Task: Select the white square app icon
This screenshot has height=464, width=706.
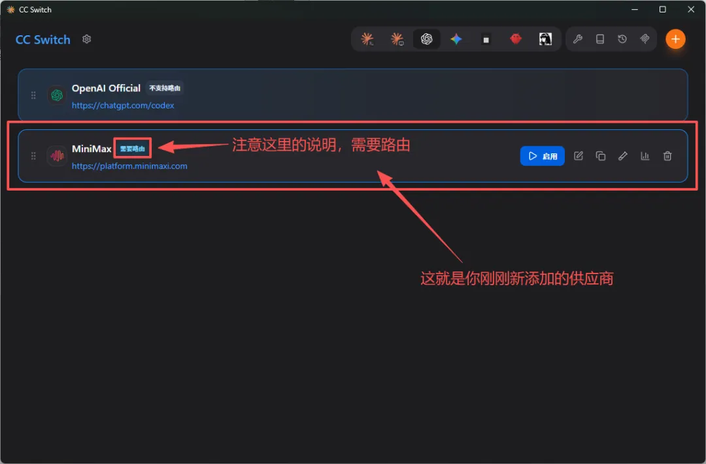Action: [x=486, y=40]
